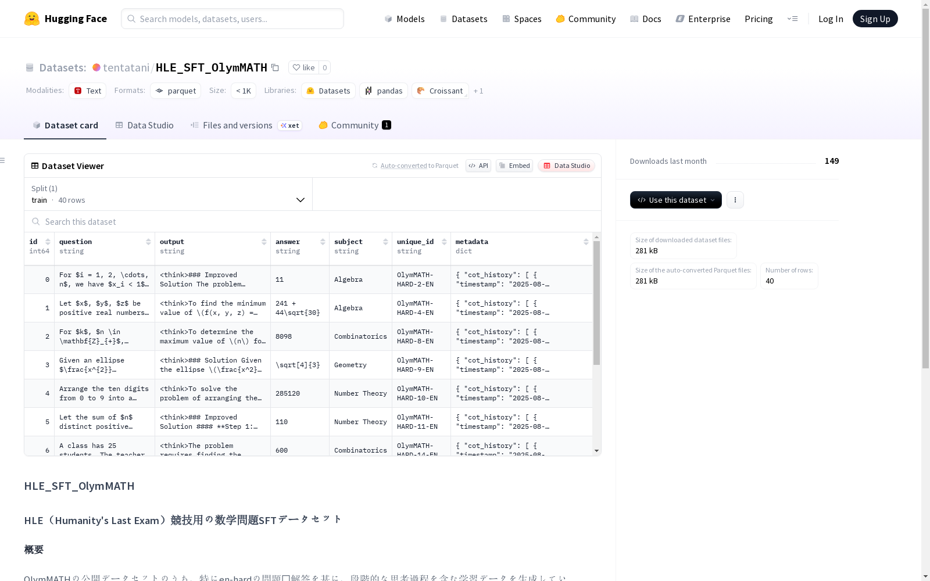930x581 pixels.
Task: Select the answer cell 285120
Action: pyautogui.click(x=300, y=393)
